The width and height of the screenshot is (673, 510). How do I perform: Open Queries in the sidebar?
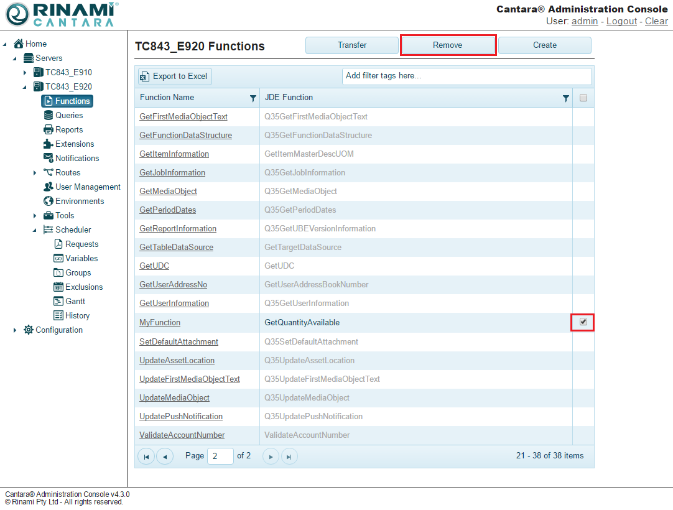tap(68, 115)
